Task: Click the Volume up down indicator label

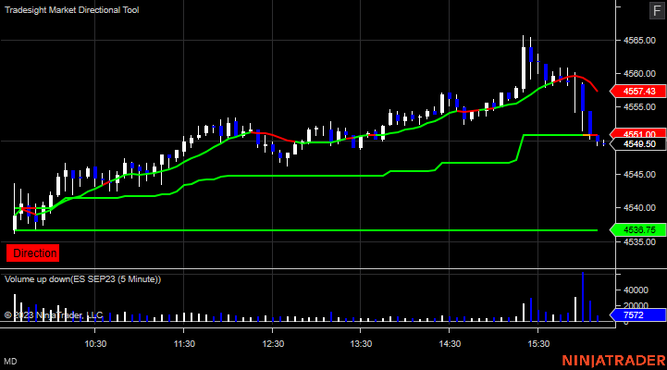Action: pos(82,279)
